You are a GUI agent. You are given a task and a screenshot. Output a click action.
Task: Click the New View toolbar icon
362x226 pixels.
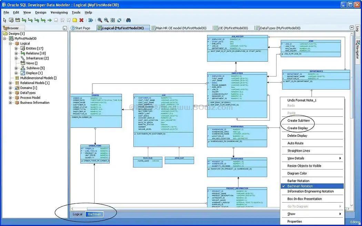pos(18,20)
